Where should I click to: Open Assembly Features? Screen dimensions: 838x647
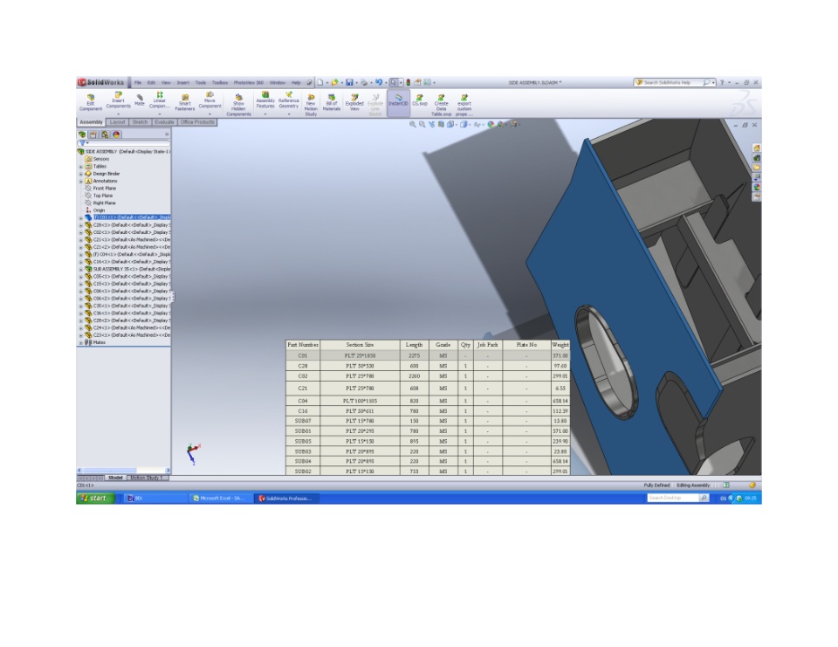point(265,100)
